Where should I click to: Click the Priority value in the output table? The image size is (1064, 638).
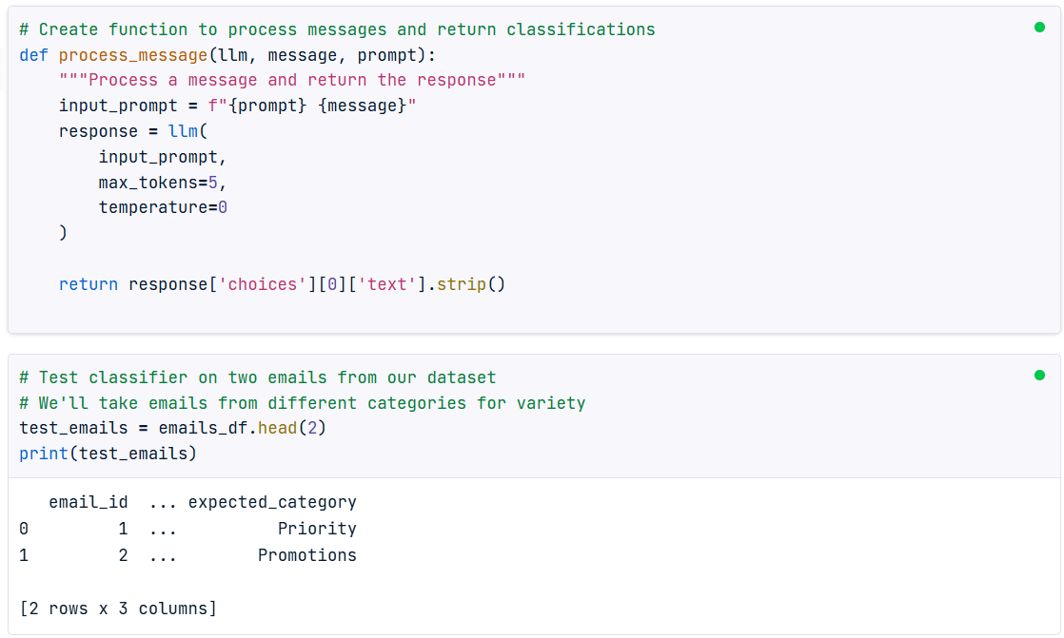tap(317, 529)
